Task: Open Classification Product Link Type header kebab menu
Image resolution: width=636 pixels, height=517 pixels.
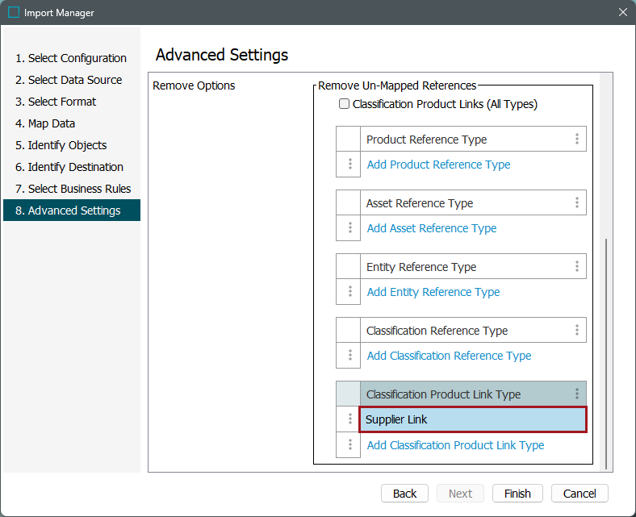Action: click(576, 394)
